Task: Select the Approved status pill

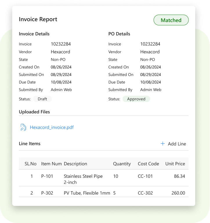Action: 136,99
